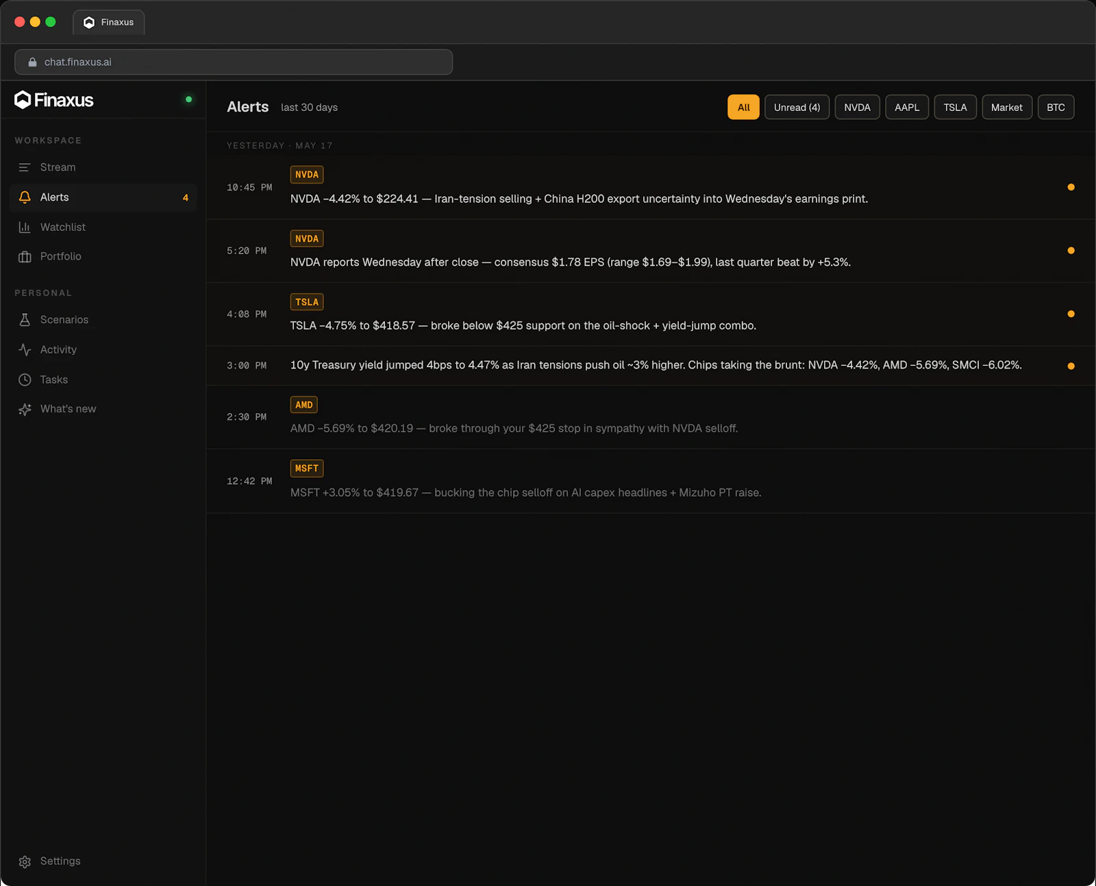The width and height of the screenshot is (1096, 886).
Task: Open alert 'MSFT +3.05% to $419.67'
Action: point(651,481)
